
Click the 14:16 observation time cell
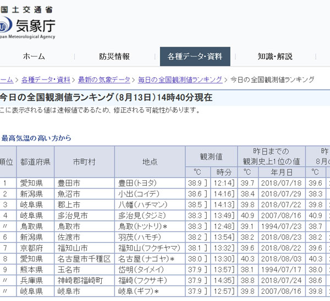(224, 194)
